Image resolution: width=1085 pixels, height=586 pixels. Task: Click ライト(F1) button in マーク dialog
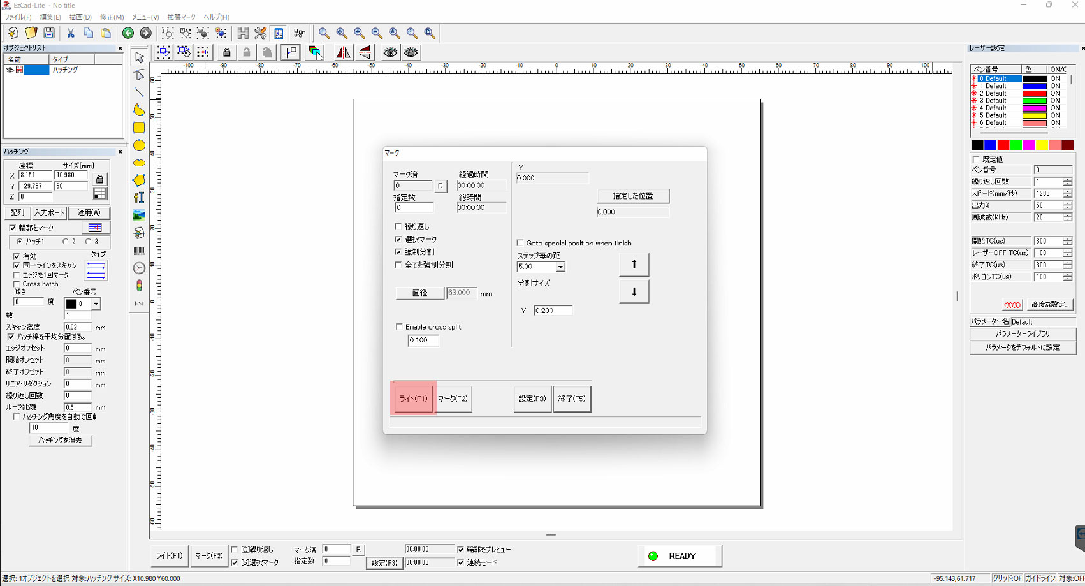(x=413, y=399)
